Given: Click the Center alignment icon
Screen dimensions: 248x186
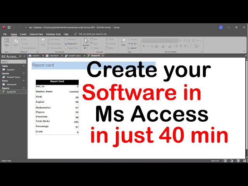Looking at the screenshot, I should 181,46.
